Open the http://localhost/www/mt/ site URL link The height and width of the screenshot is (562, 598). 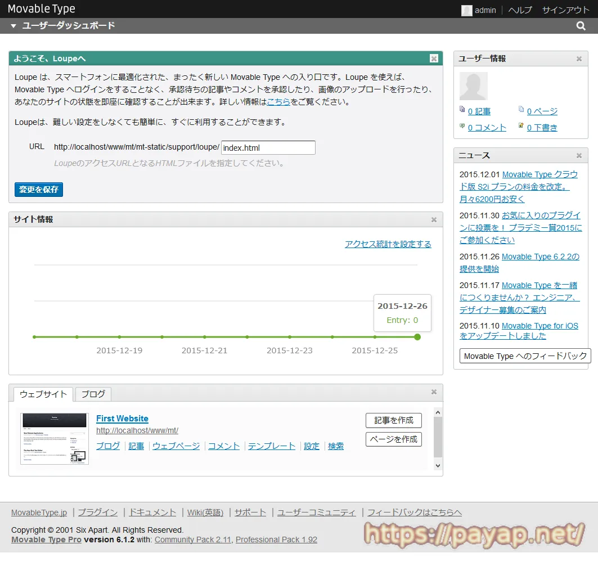coord(137,430)
